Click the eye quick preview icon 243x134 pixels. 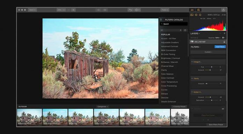pos(98,10)
